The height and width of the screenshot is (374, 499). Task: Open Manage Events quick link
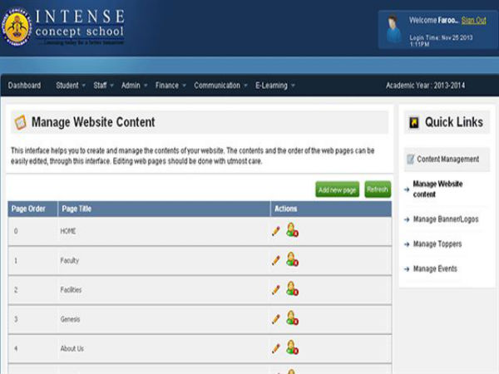[x=435, y=268]
